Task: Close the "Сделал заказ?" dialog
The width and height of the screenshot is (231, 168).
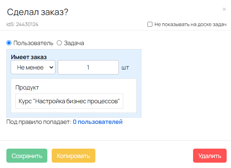Action: coord(224,9)
